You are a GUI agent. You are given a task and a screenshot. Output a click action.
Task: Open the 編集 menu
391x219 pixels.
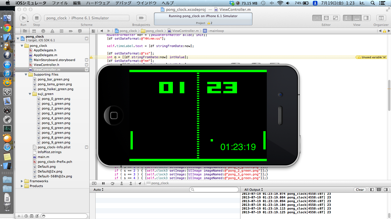[77, 3]
